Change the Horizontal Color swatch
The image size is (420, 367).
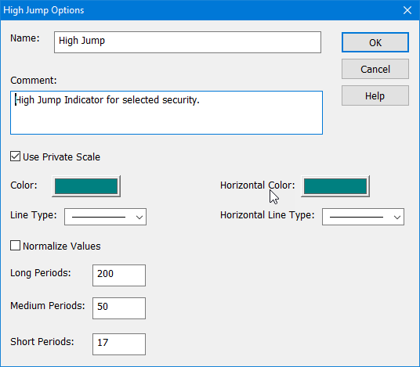pyautogui.click(x=335, y=186)
